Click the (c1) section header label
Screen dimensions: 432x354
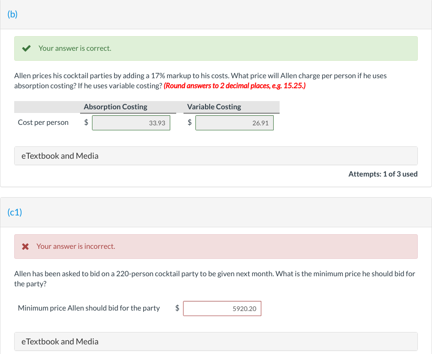point(15,212)
